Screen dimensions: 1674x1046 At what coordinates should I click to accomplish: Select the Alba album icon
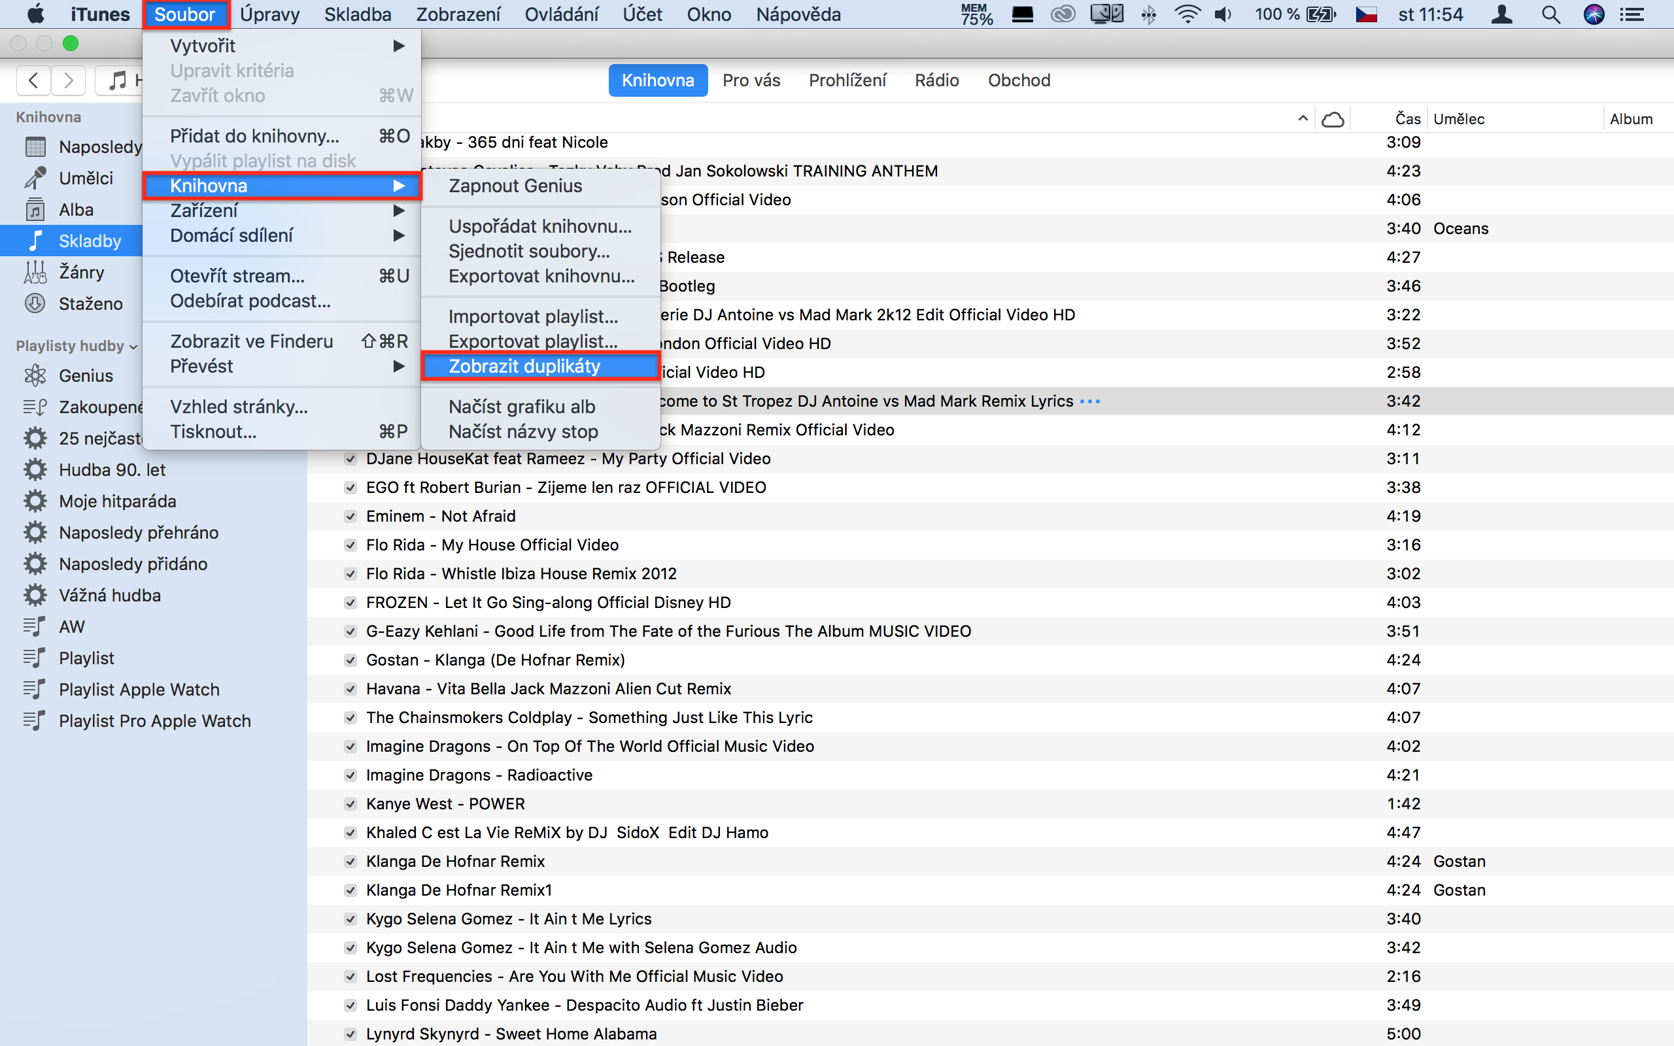click(35, 210)
